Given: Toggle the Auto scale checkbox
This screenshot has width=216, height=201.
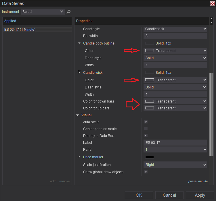Looking at the screenshot, I should click(x=146, y=122).
